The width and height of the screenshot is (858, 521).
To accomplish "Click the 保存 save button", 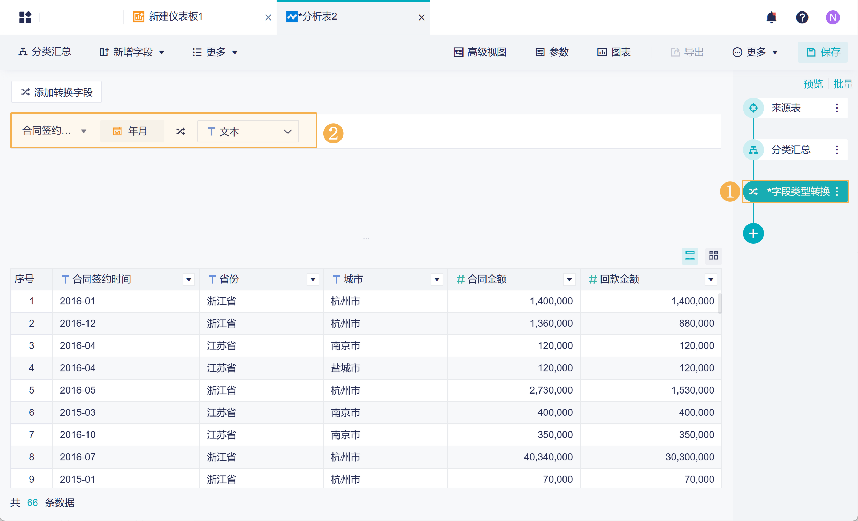I will tap(823, 52).
